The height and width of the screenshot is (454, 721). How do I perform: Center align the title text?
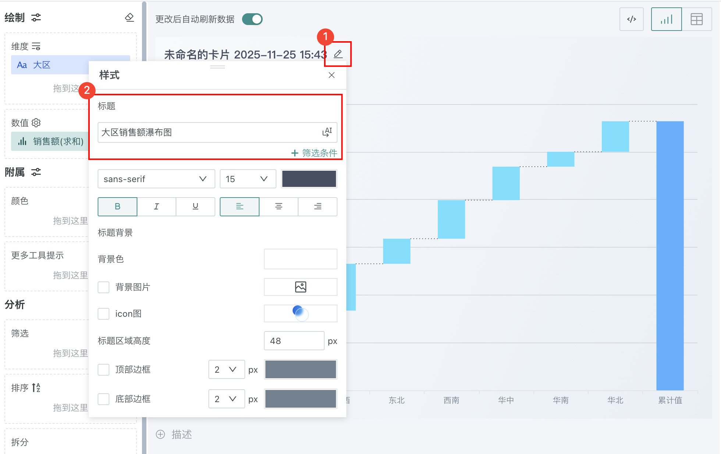pyautogui.click(x=278, y=206)
